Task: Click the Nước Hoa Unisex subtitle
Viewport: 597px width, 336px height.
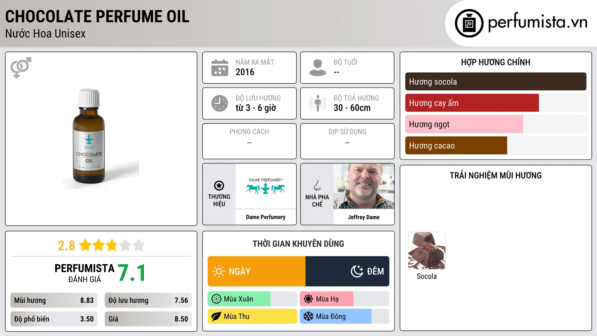Action: (x=45, y=34)
